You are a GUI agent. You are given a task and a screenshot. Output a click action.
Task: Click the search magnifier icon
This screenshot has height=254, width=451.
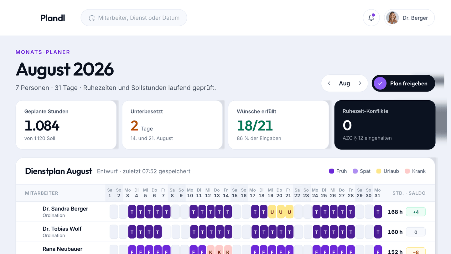tap(91, 18)
